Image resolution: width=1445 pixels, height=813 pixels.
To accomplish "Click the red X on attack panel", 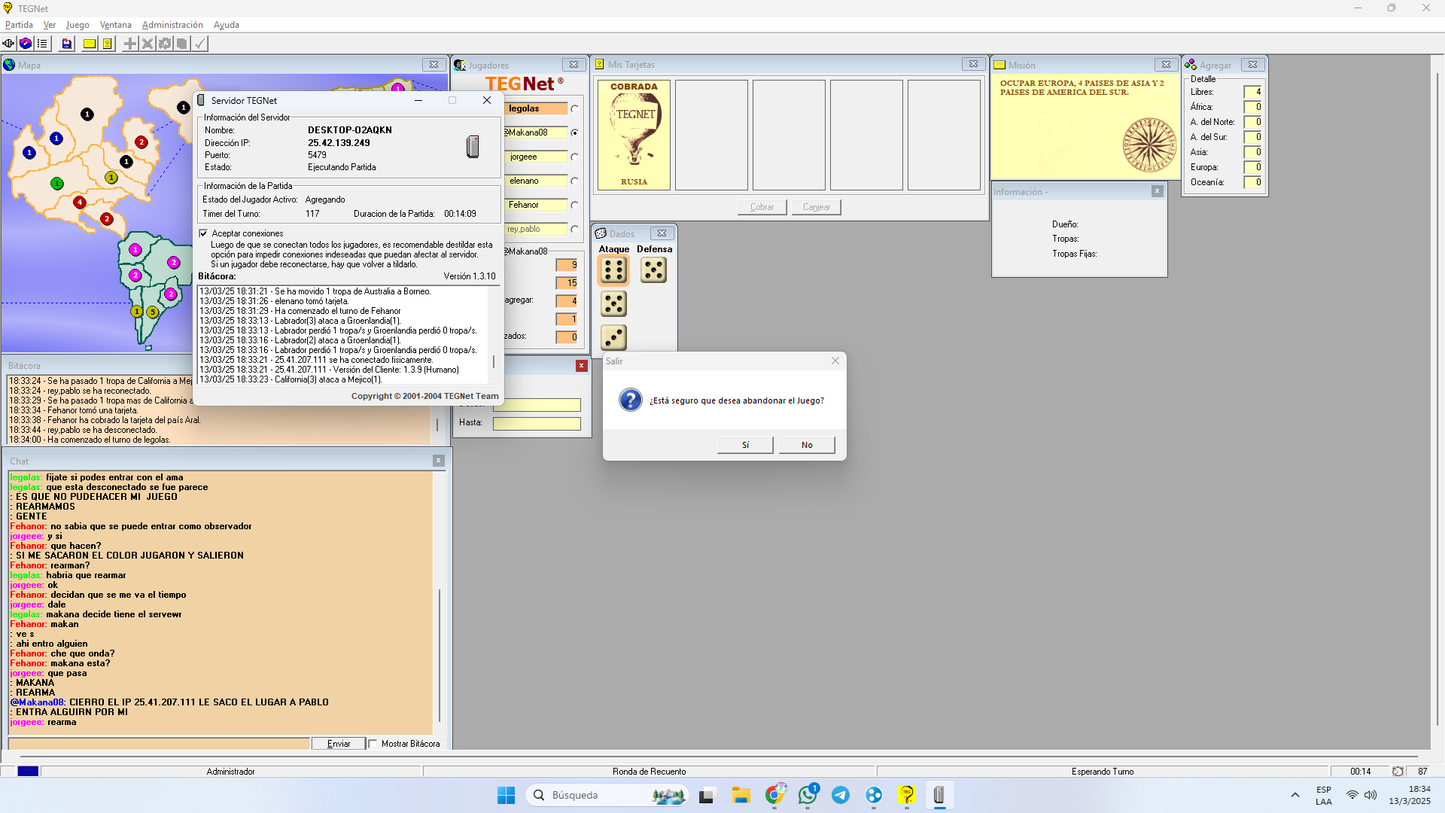I will 582,366.
